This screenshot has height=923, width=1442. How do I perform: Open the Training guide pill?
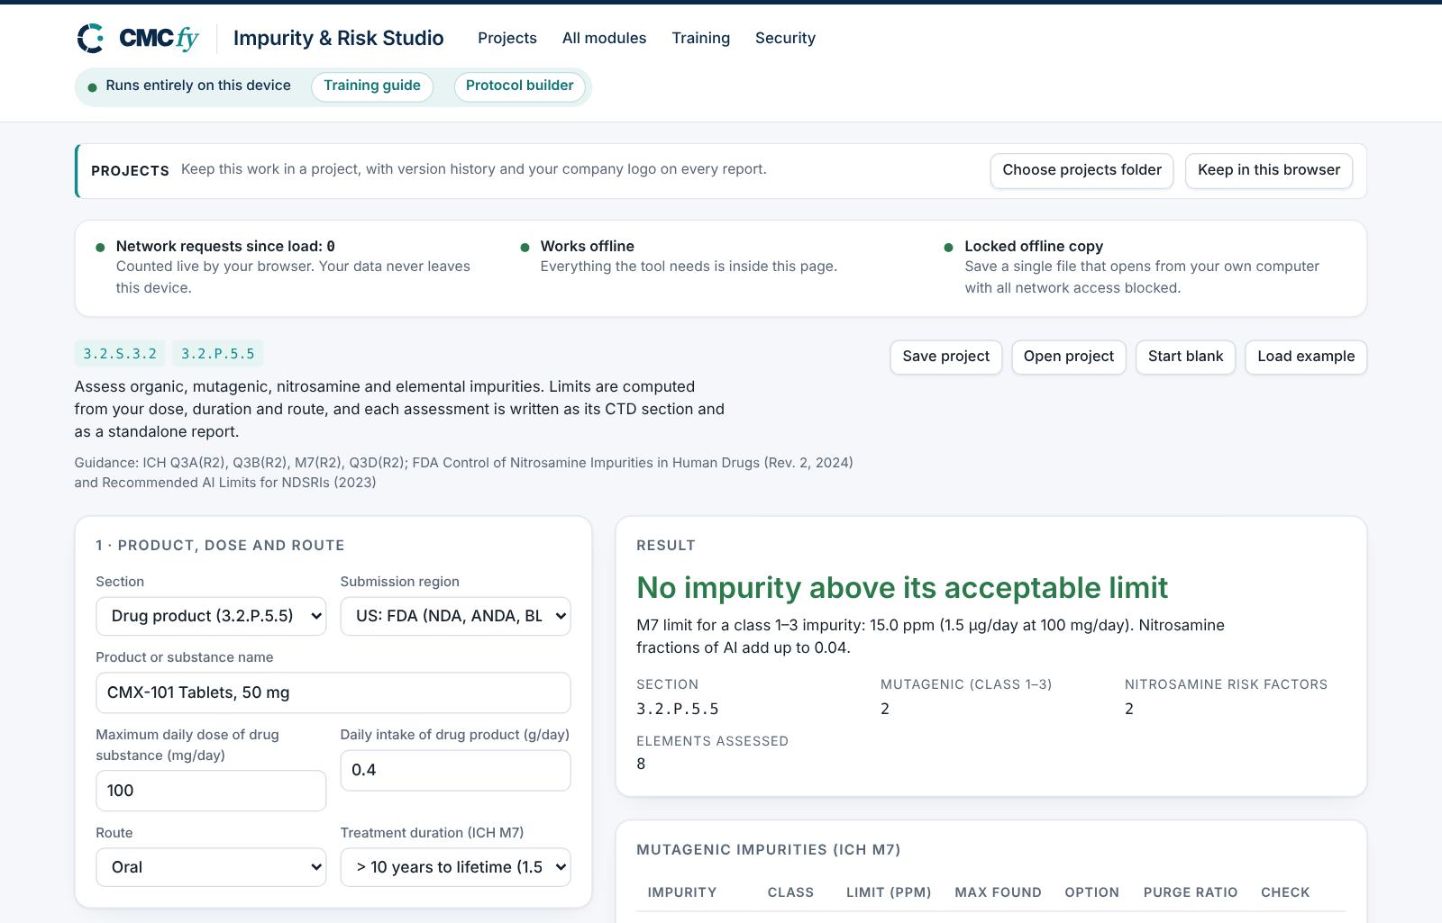point(372,86)
